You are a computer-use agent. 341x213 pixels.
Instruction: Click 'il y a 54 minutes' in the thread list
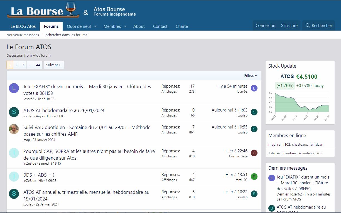[232, 86]
